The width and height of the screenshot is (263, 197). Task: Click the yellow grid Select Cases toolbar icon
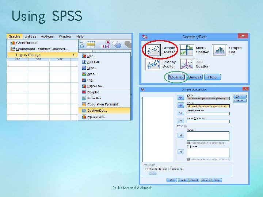(91, 45)
